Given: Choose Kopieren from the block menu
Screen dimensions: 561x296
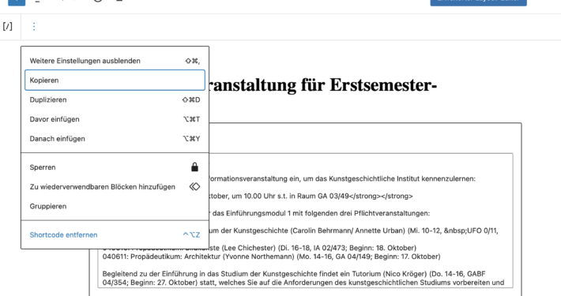Looking at the screenshot, I should click(115, 80).
